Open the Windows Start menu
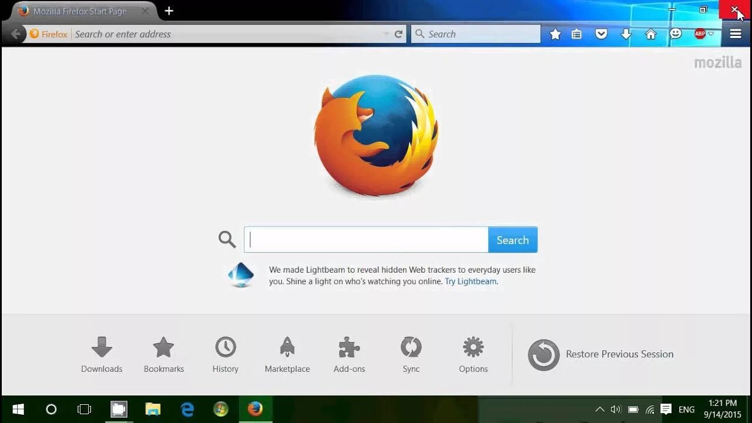 (18, 409)
